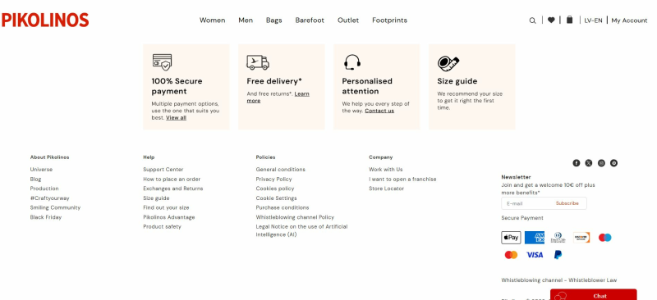The image size is (657, 300).
Task: Click the Apple Pay payment icon
Action: click(511, 238)
